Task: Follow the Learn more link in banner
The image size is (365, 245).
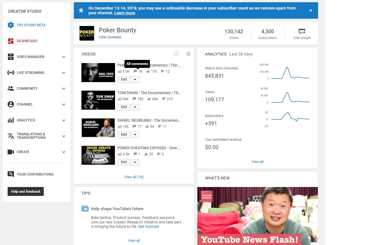Action: tap(125, 13)
